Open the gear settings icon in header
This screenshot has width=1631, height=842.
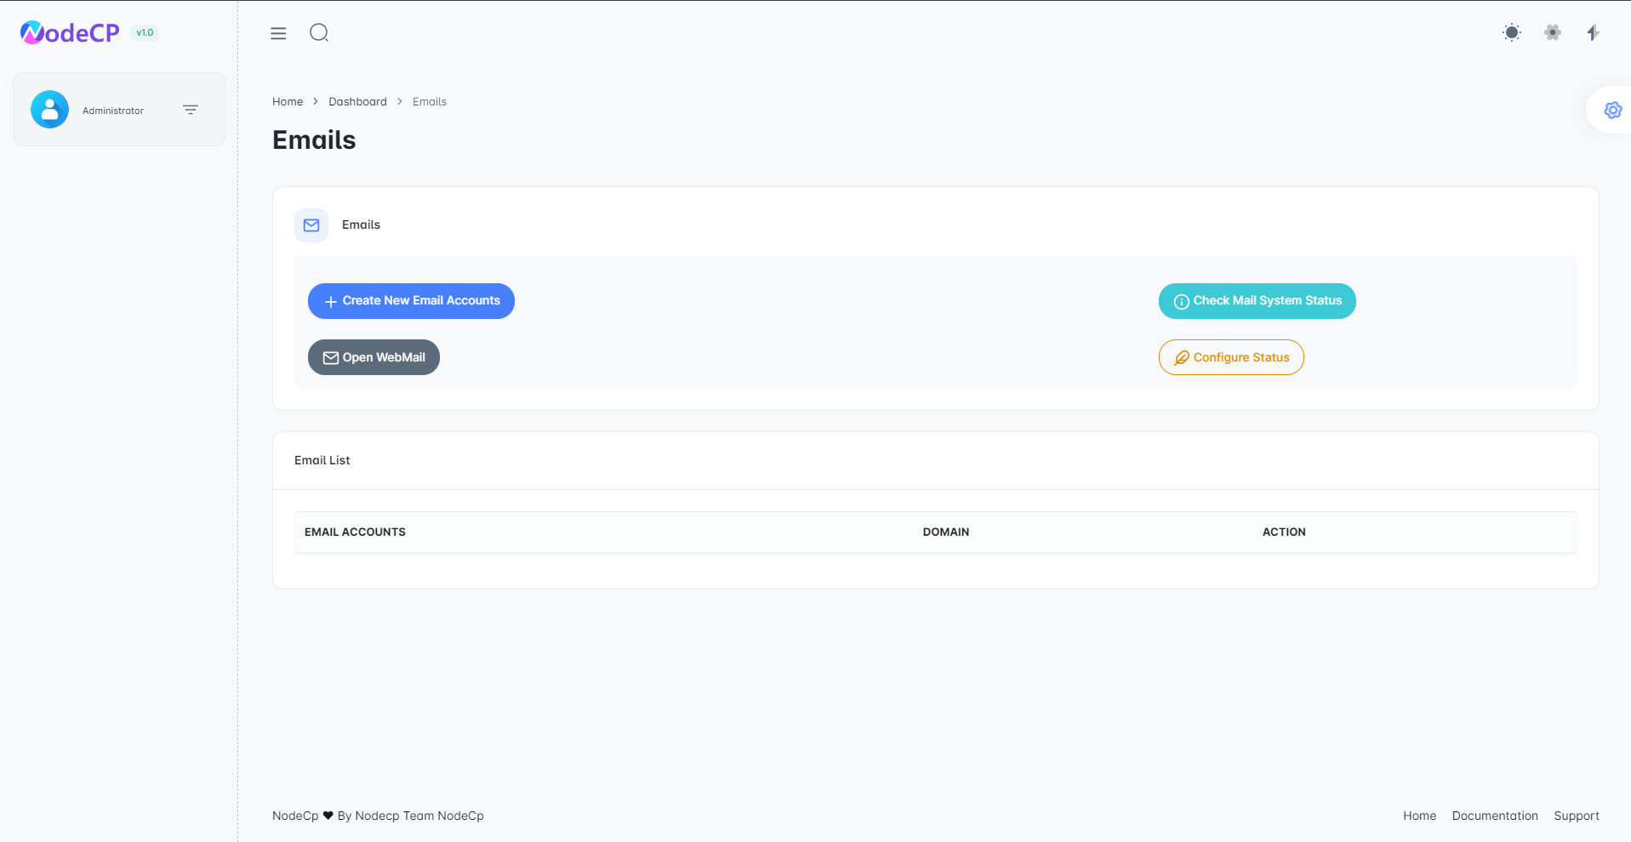click(1552, 33)
